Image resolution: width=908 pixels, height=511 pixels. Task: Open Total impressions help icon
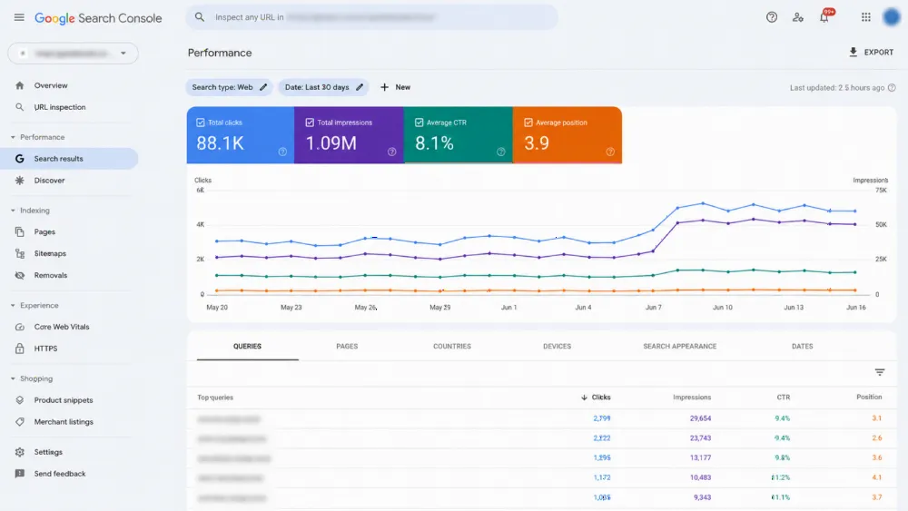tap(392, 152)
